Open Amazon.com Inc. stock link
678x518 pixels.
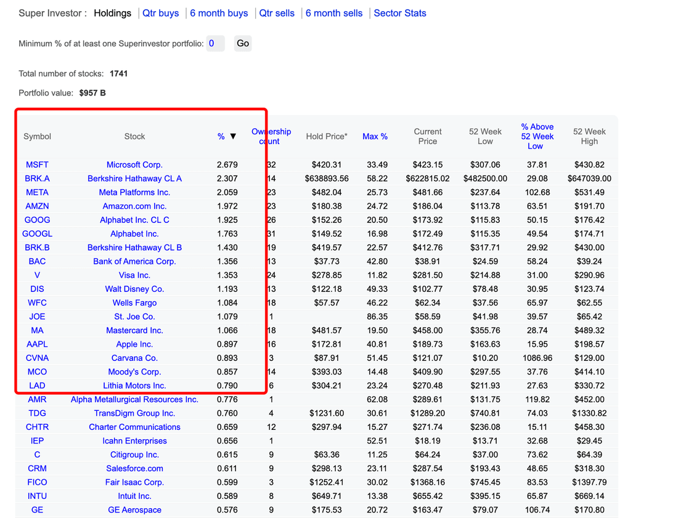134,206
